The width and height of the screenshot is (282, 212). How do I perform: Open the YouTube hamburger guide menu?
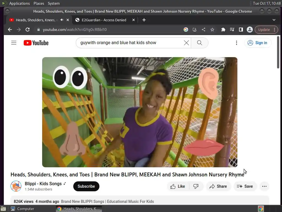pyautogui.click(x=14, y=43)
